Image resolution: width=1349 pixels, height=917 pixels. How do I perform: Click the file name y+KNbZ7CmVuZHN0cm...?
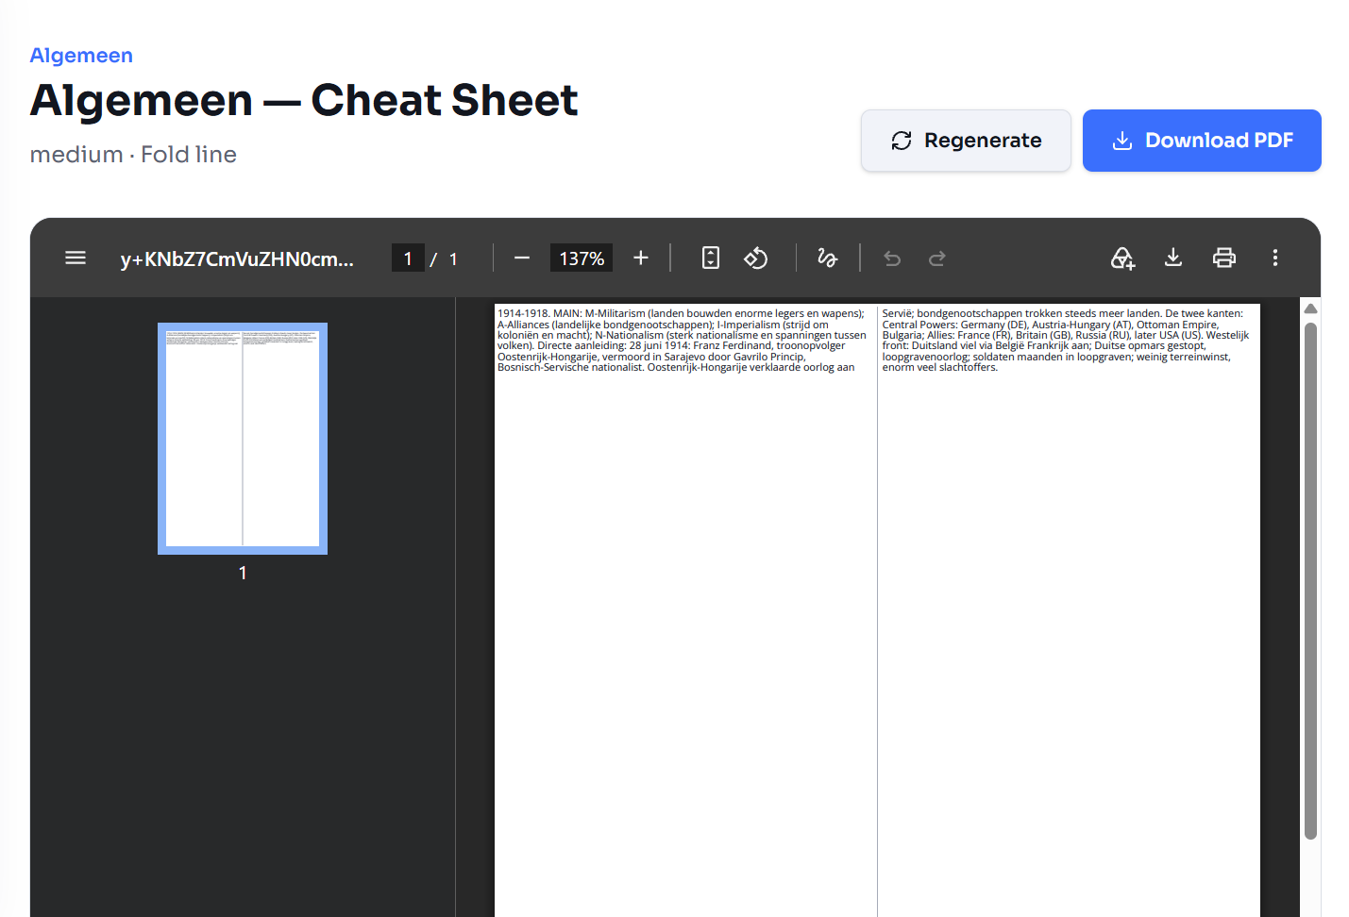(x=237, y=258)
